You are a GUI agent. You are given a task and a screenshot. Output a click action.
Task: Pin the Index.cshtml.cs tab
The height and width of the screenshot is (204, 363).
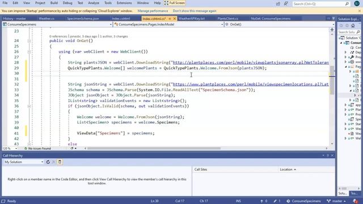pos(170,19)
